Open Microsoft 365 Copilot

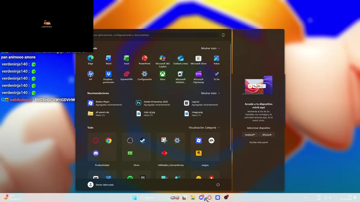coord(163,61)
